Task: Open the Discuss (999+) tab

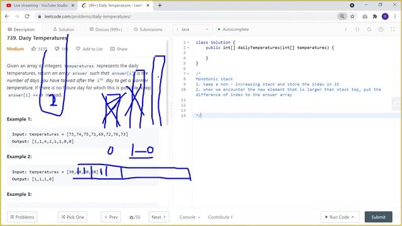Action: [x=106, y=30]
